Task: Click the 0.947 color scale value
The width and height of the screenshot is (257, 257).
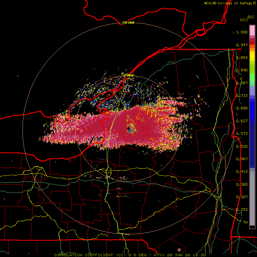Action: coord(242,45)
